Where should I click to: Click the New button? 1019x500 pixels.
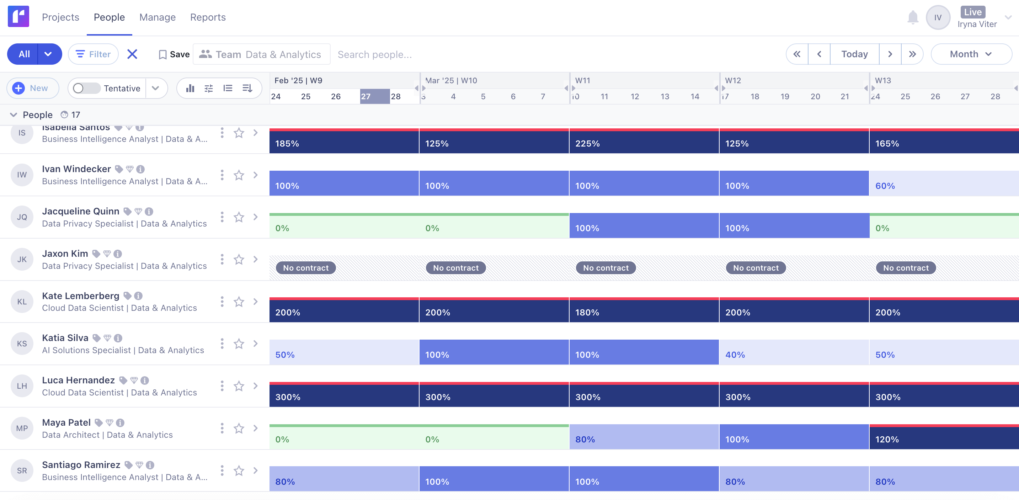[32, 88]
